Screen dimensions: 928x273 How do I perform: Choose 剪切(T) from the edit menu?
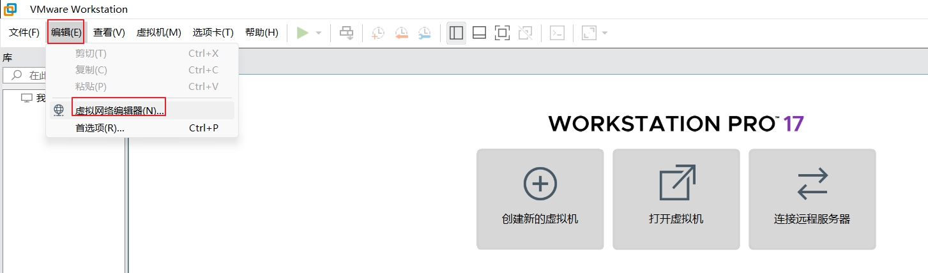pos(142,54)
